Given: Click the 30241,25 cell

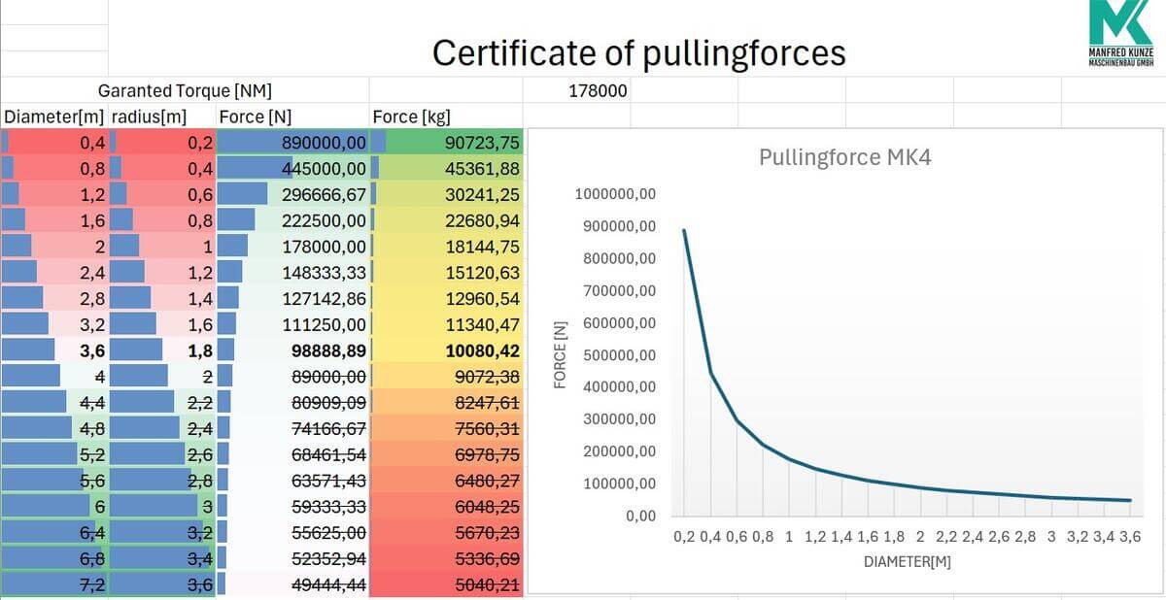Looking at the screenshot, I should coord(446,194).
